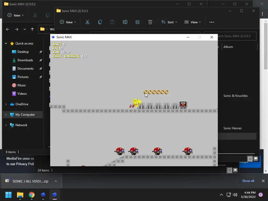The height and width of the screenshot is (201, 268).
Task: Open the Sort dropdown in 0.0.3 window
Action: click(x=169, y=22)
